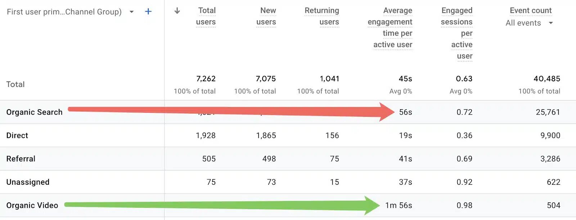Click Organic Video 1m 56s engagement value
This screenshot has height=220, width=576.
point(399,206)
